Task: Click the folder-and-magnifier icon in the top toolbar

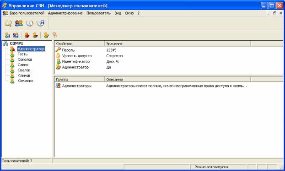Action: [x=8, y=23]
